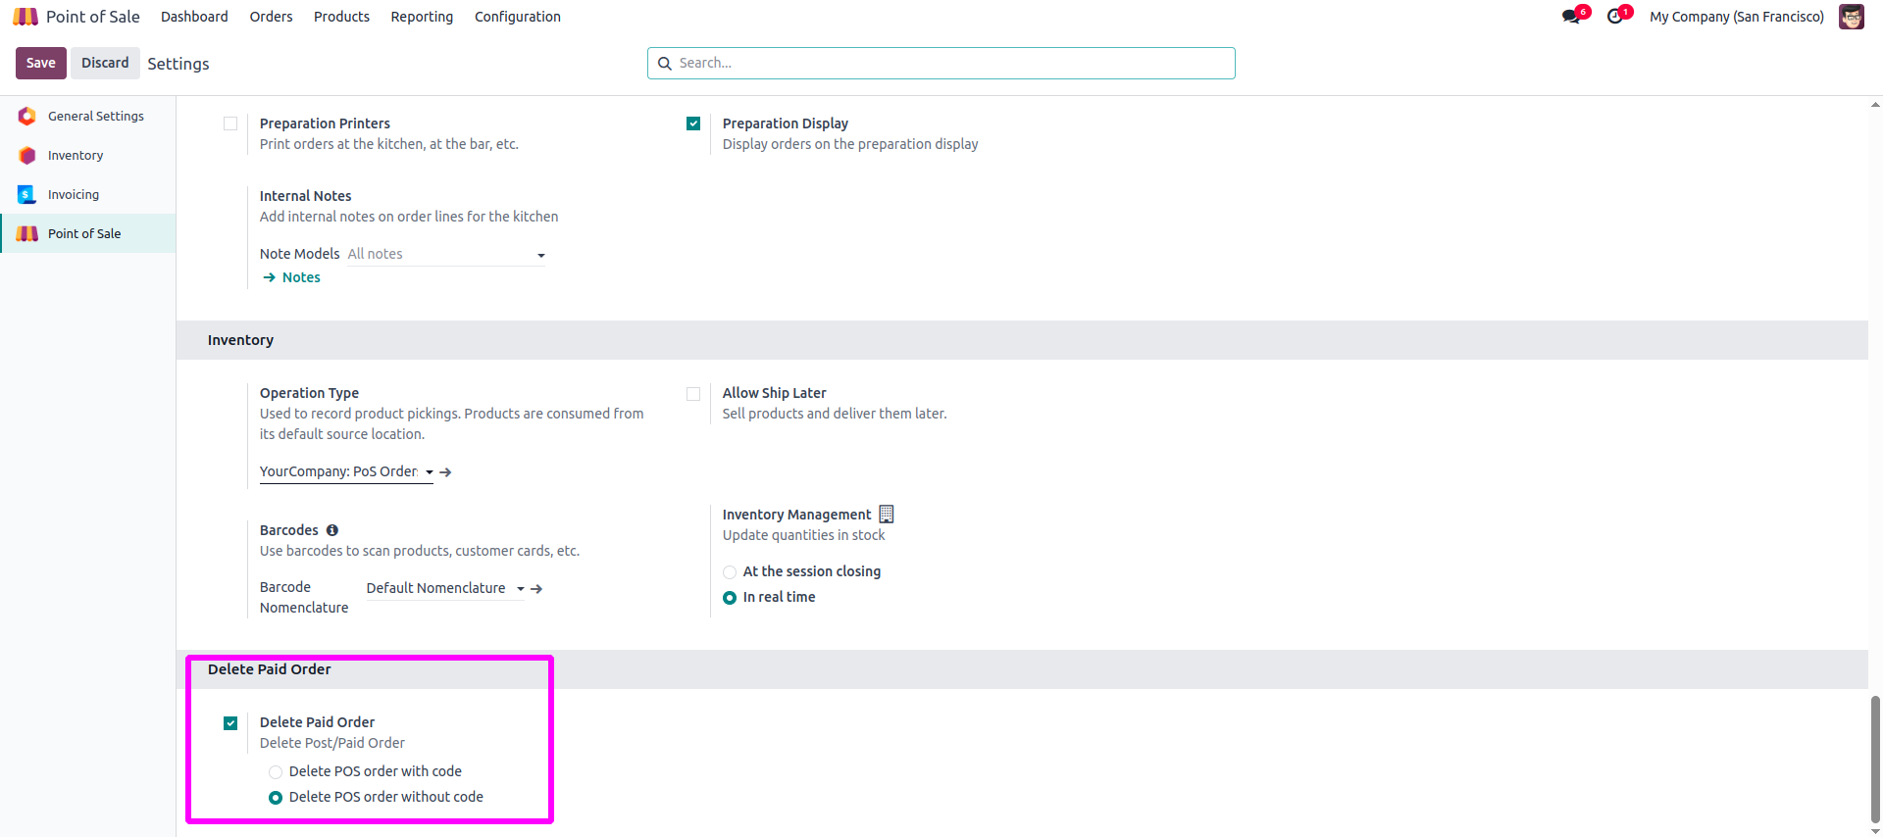This screenshot has width=1883, height=837.
Task: Expand the Default Nomenclature dropdown
Action: tap(443, 588)
